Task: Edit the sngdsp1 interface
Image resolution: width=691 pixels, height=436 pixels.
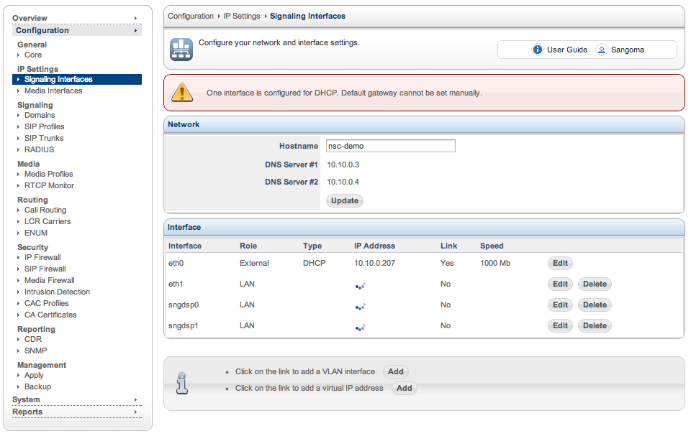Action: click(x=560, y=325)
